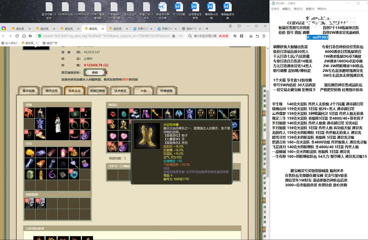The height and width of the screenshot is (240, 368).
Task: Click the purple gourd in the item bar
Action: coord(123,147)
